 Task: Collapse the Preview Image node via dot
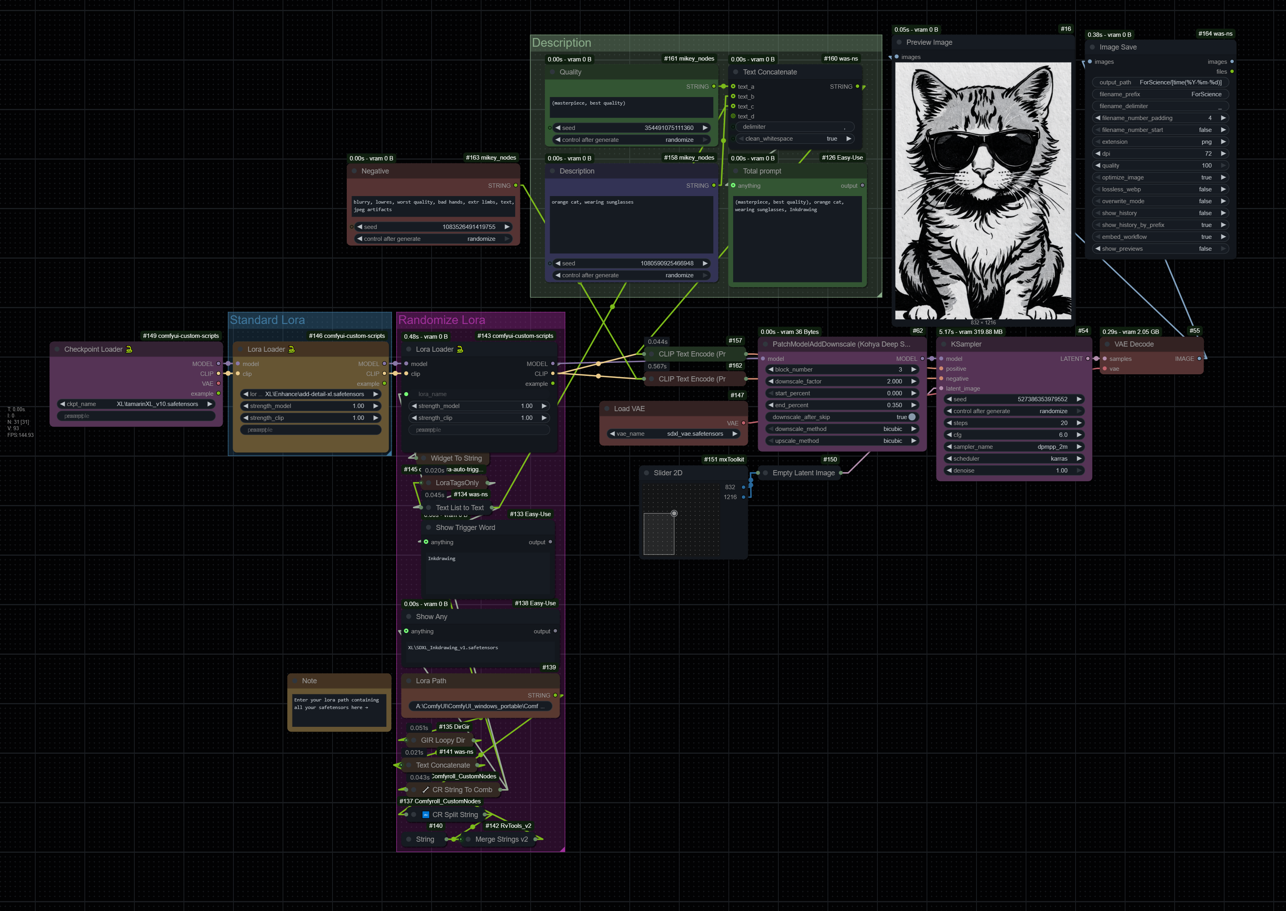click(x=899, y=42)
